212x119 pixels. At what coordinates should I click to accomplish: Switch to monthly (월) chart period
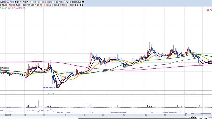coord(18,2)
